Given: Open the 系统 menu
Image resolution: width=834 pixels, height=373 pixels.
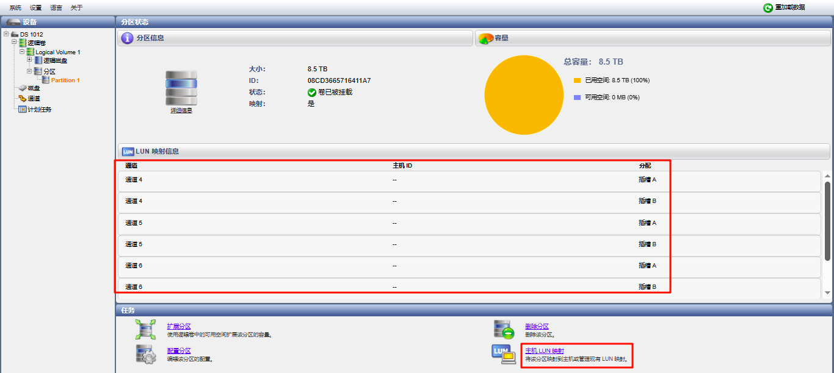Looking at the screenshot, I should coord(15,8).
